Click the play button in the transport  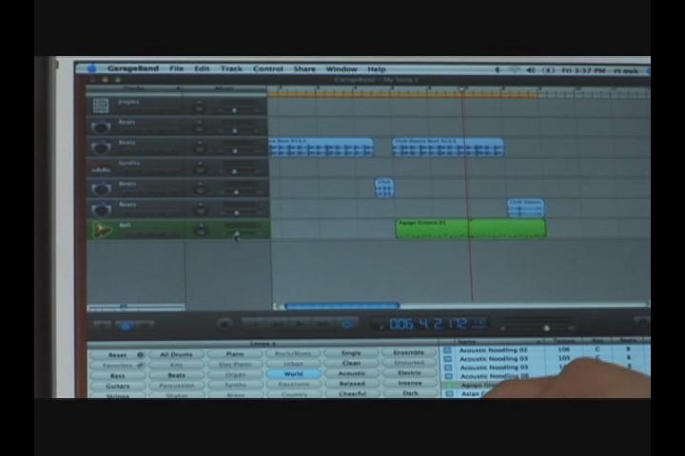pos(300,324)
